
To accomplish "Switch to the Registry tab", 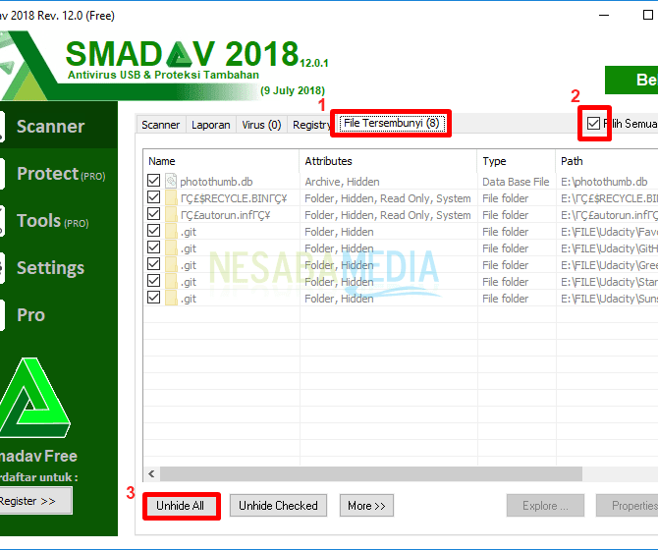I will (x=311, y=125).
